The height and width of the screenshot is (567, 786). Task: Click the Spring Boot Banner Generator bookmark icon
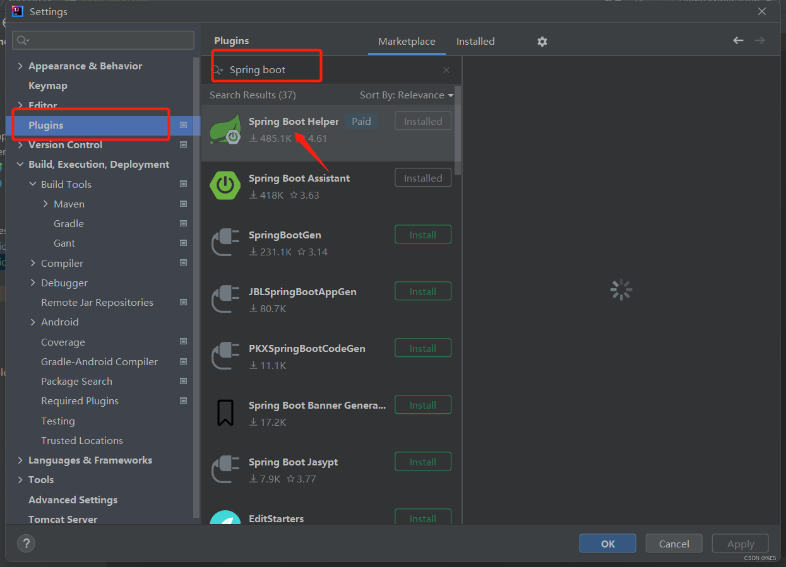pyautogui.click(x=225, y=412)
